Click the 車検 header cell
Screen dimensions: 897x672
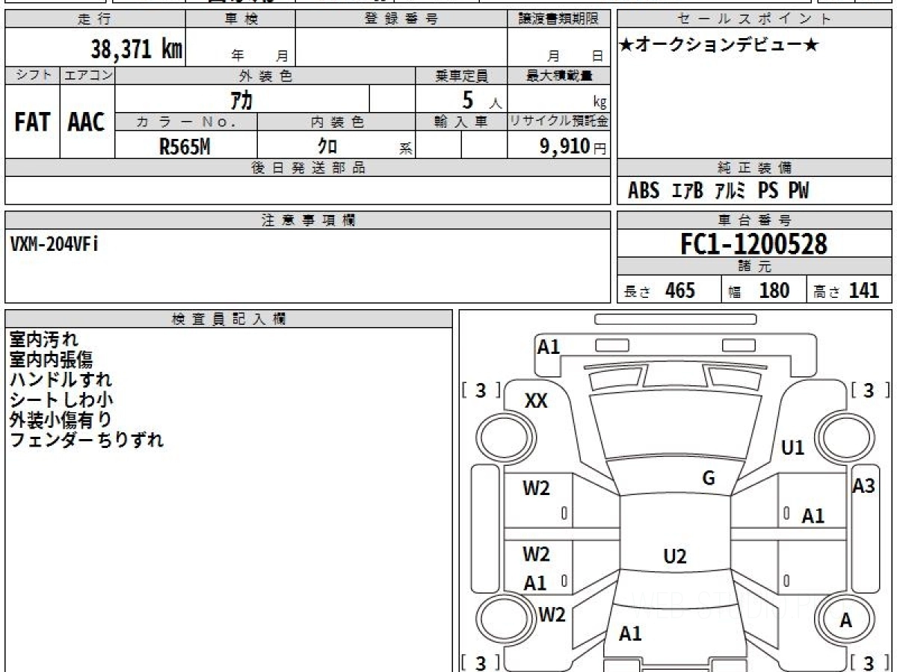click(x=241, y=19)
